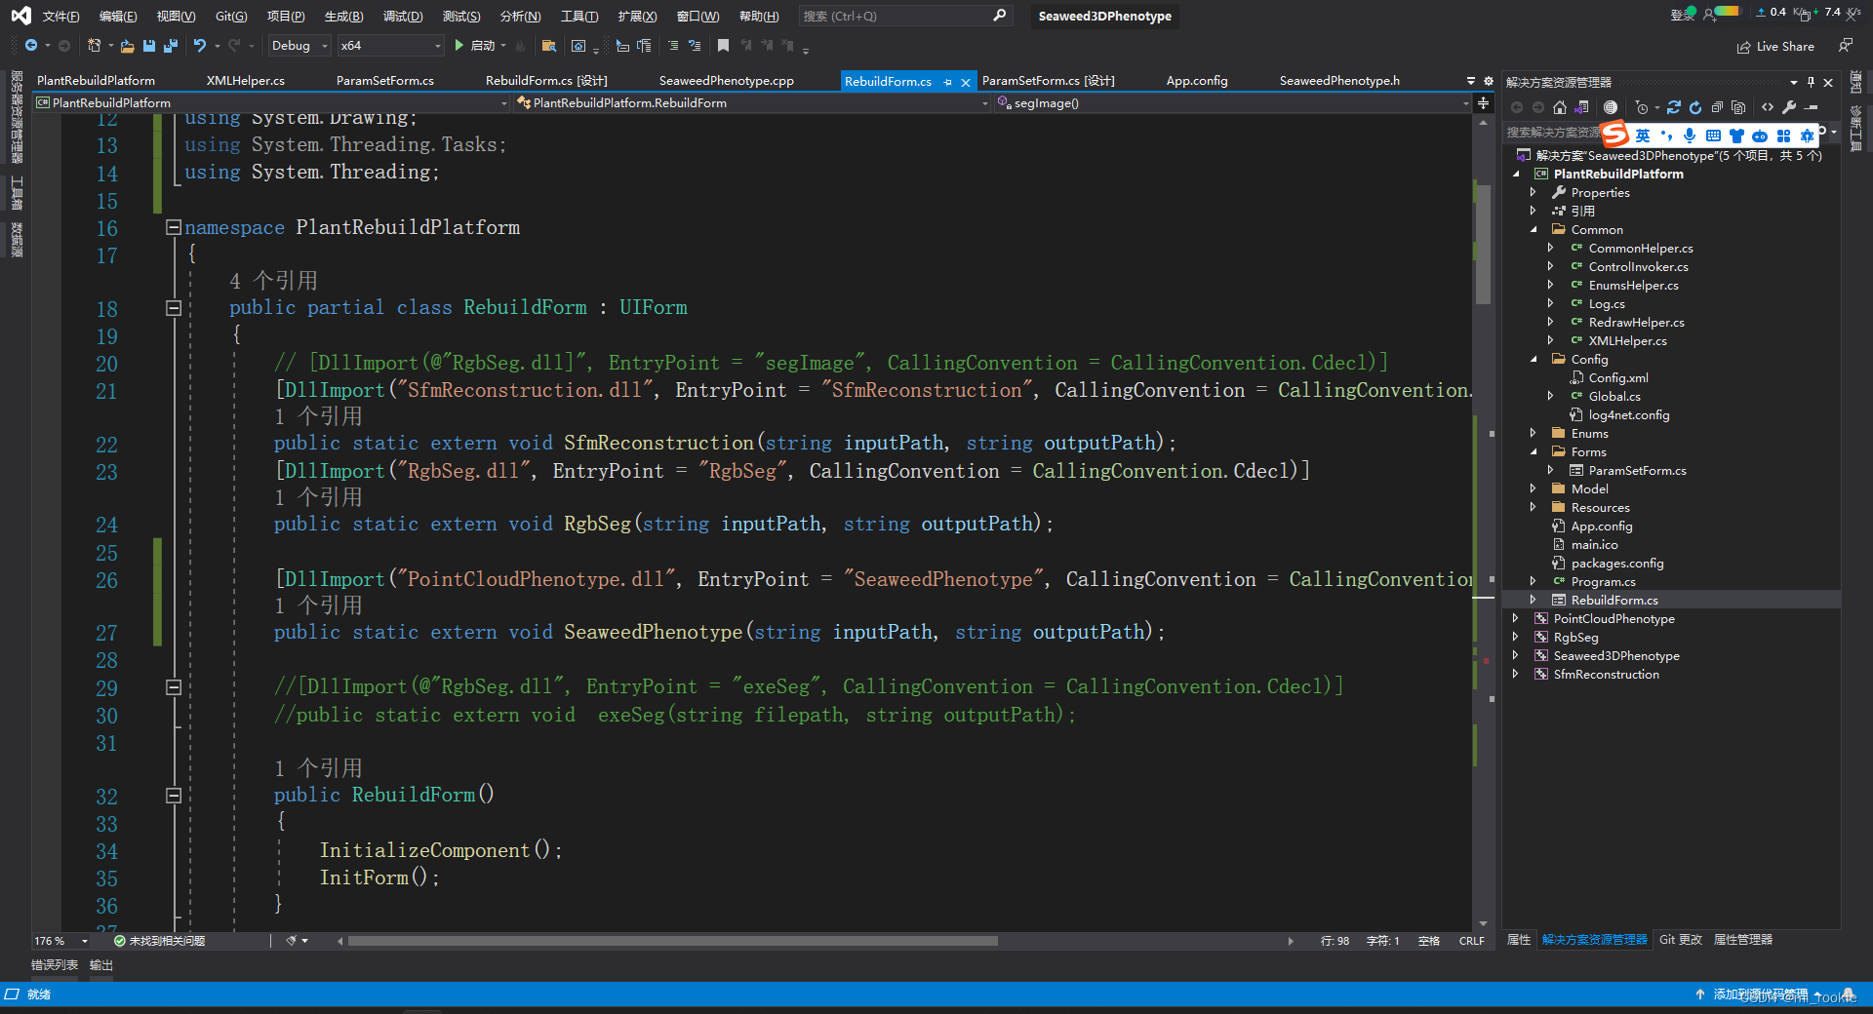Switch between solution and folder views icon
The image size is (1873, 1014).
(x=1582, y=107)
